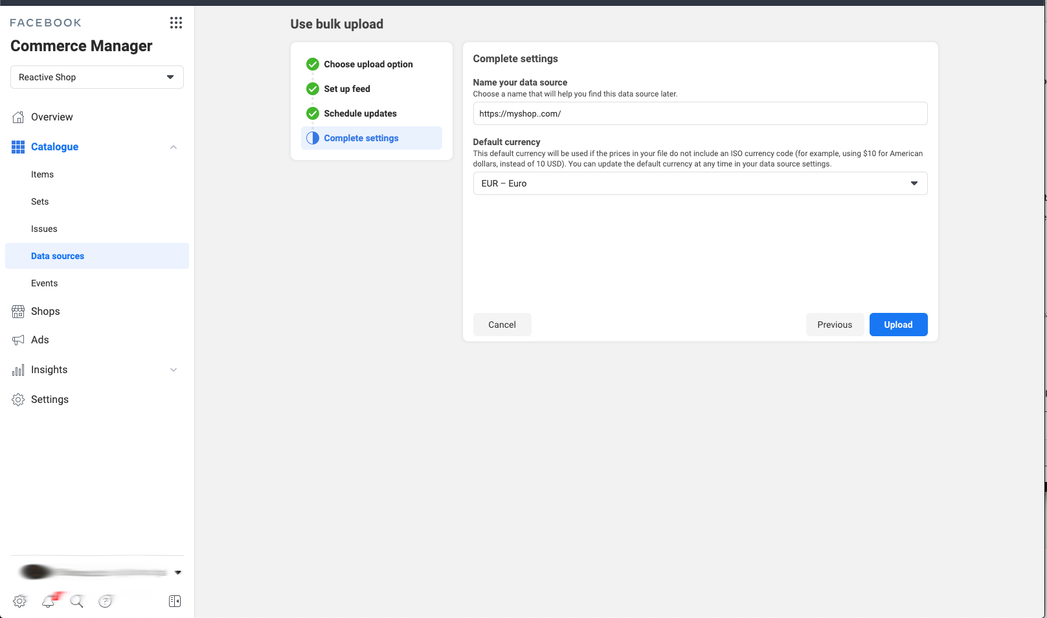Image resolution: width=1047 pixels, height=618 pixels.
Task: Click the Previous button
Action: pyautogui.click(x=835, y=325)
